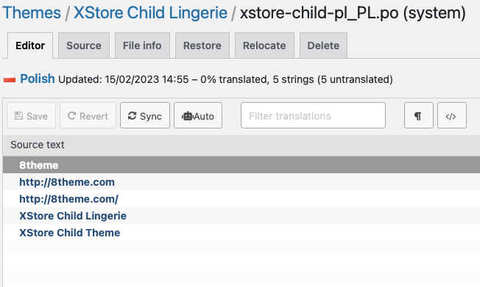
Task: Open the XStore Child Lingerie breadcrumb link
Action: [x=150, y=12]
